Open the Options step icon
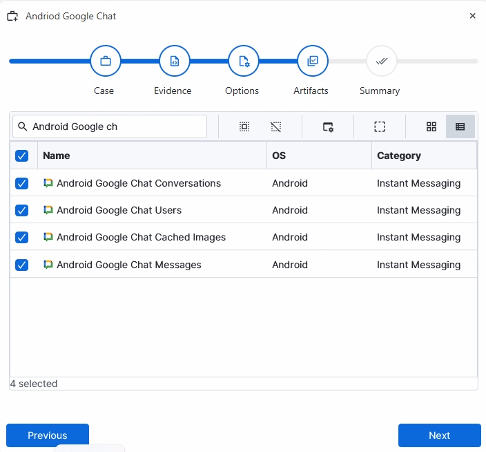 pyautogui.click(x=243, y=61)
